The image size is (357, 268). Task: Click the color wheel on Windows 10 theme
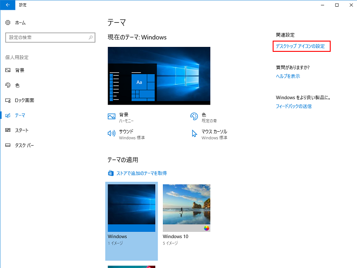(x=207, y=228)
